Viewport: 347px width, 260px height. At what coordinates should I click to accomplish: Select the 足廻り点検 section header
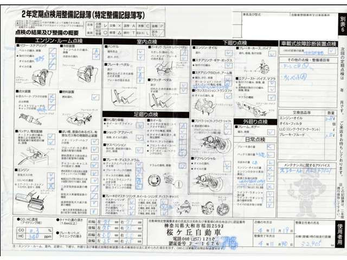click(x=147, y=115)
